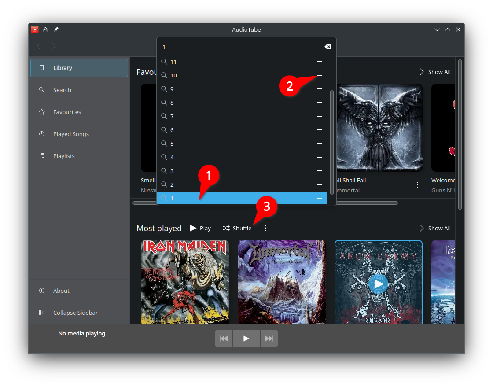Select highlighted search suggestion 1
493x387 pixels.
[x=242, y=198]
